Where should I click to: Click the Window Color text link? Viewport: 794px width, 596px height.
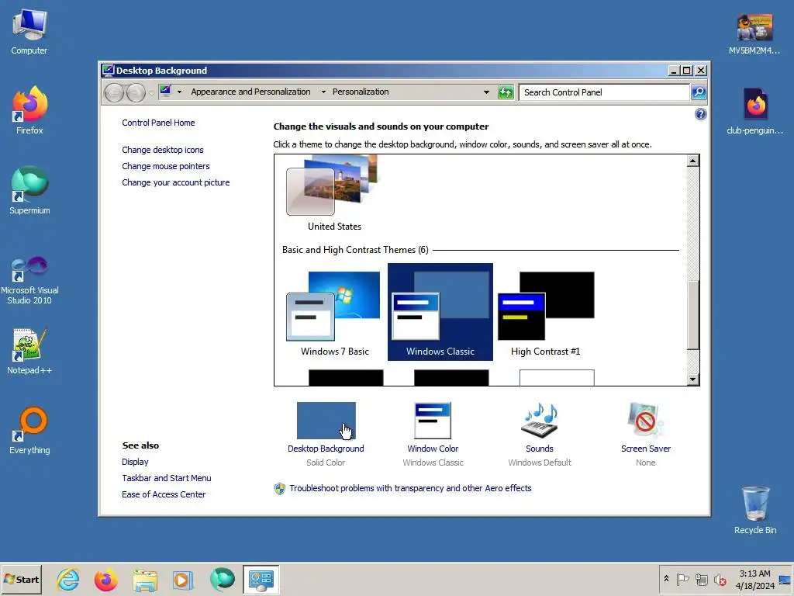[x=433, y=449]
